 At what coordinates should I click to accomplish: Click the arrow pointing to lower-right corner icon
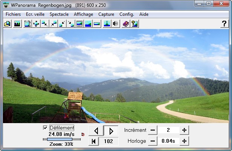71,24
